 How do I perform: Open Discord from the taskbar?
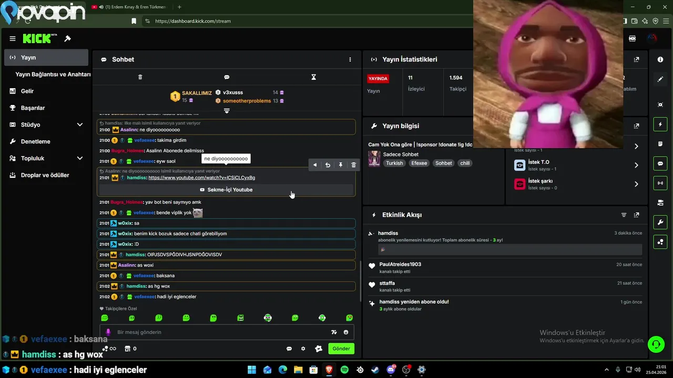pos(391,370)
